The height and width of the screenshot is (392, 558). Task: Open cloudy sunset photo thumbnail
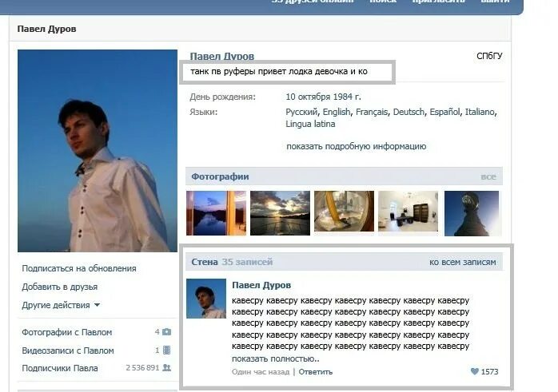pos(280,213)
